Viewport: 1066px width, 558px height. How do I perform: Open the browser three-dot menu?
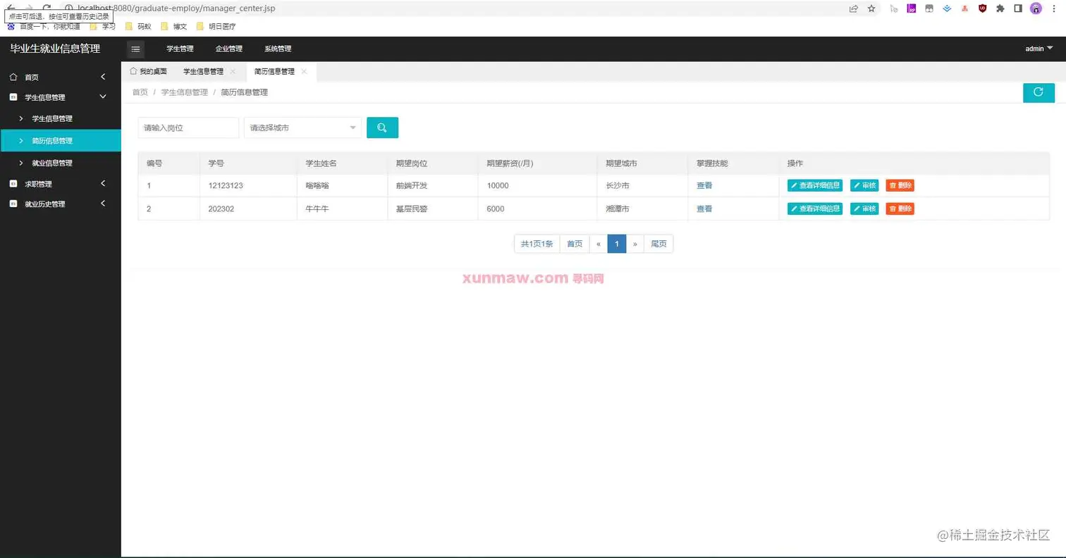point(1054,8)
